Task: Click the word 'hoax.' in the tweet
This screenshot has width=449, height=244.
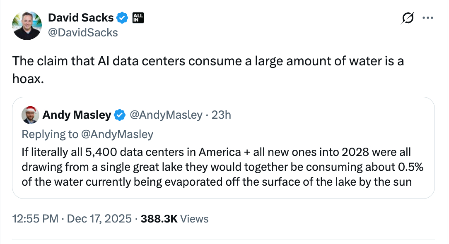Action: coord(28,79)
